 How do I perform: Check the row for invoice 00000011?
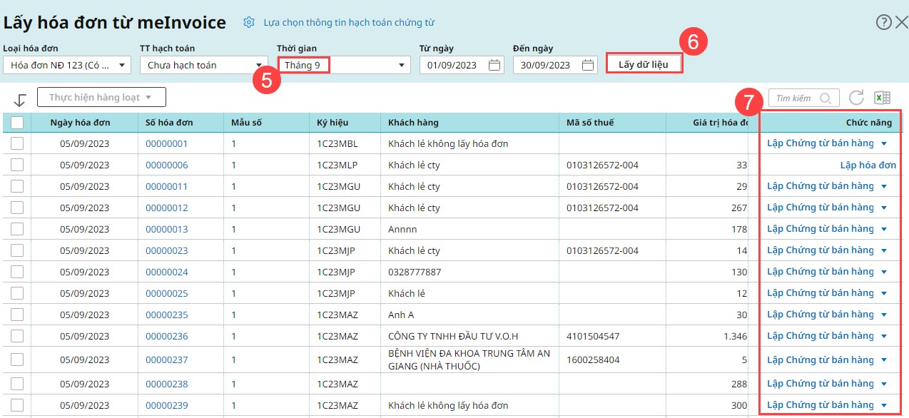tap(17, 186)
